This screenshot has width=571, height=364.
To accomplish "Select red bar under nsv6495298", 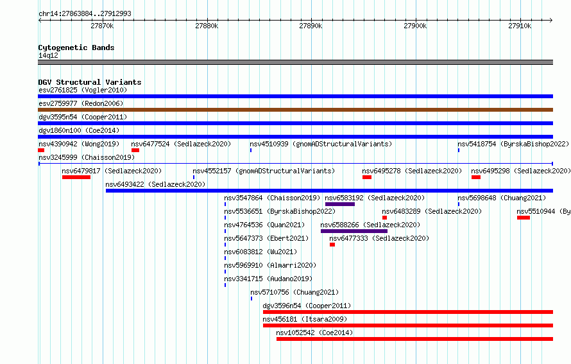I will coord(476,177).
